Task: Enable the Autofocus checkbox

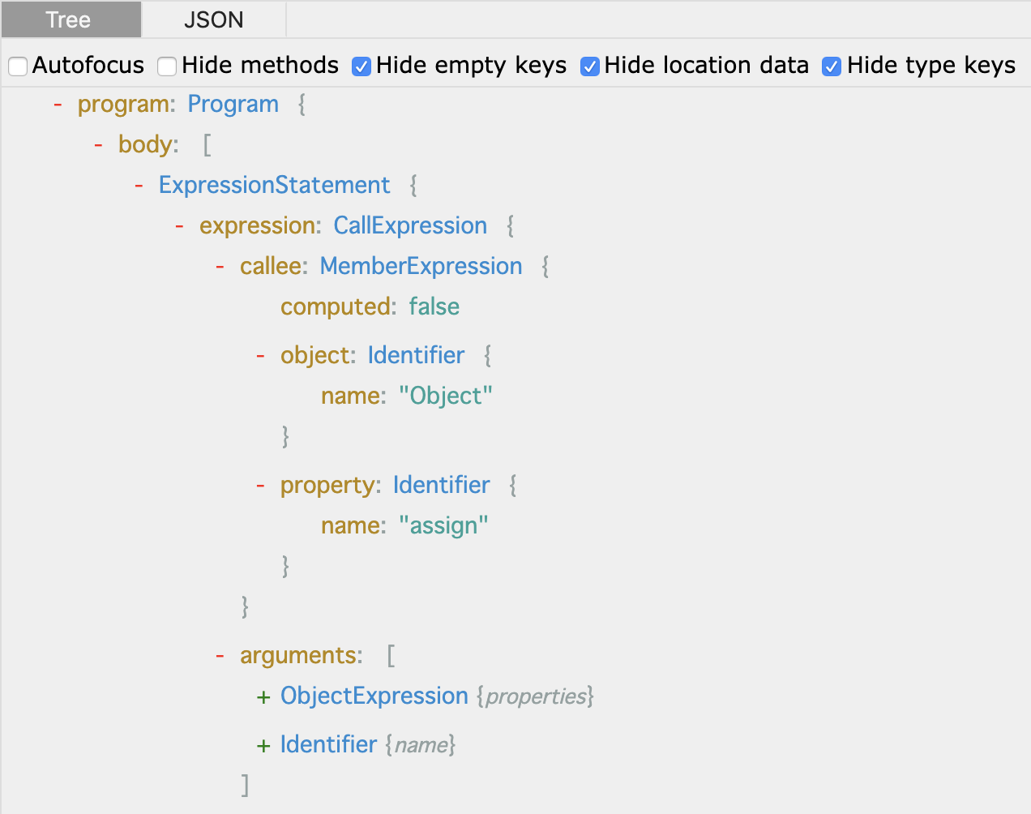Action: coord(18,66)
